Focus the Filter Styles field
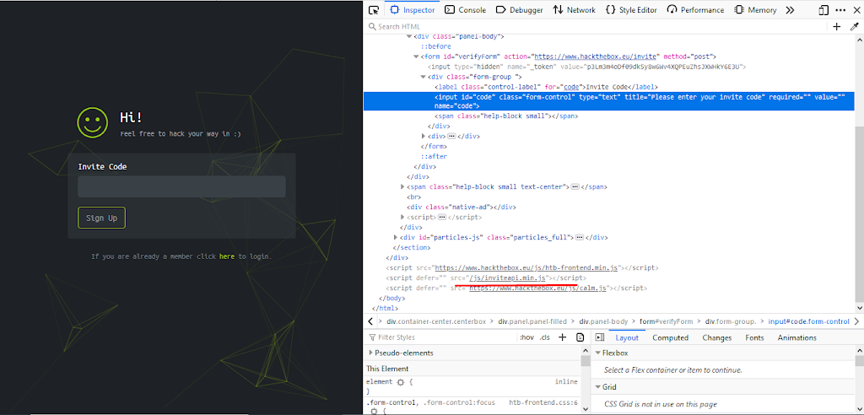The height and width of the screenshot is (415, 864). [x=444, y=337]
